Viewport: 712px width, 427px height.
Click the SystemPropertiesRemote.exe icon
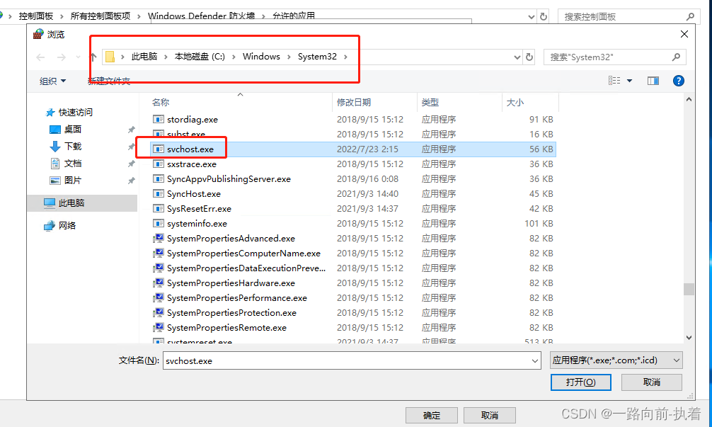coord(158,328)
